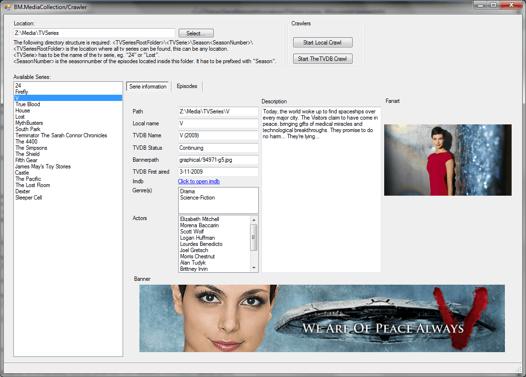Select Firefly in the series list
Image resolution: width=526 pixels, height=377 pixels.
coord(68,92)
